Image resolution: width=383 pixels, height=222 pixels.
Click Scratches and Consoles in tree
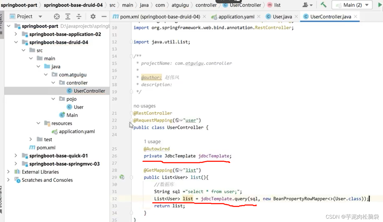[47, 180]
